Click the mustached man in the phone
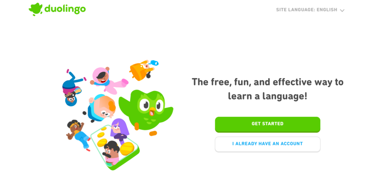This screenshot has width=384, height=178. click(x=111, y=152)
